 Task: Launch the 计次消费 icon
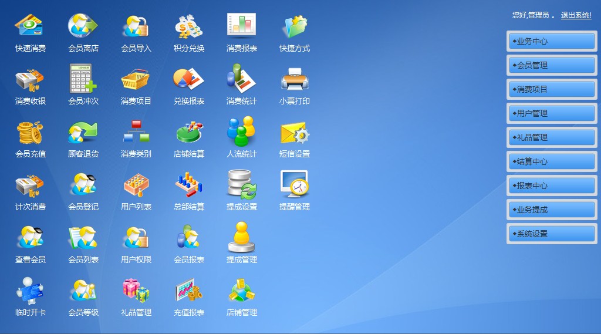(x=29, y=185)
